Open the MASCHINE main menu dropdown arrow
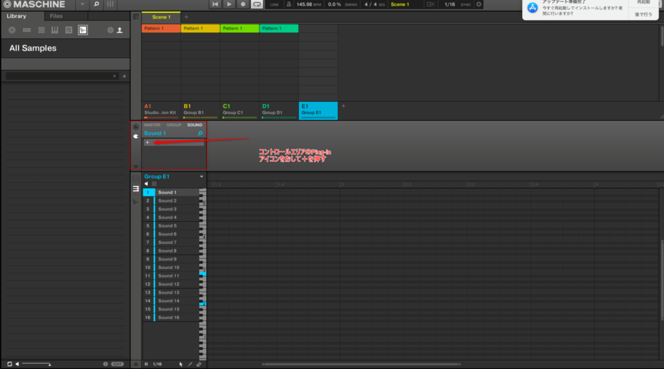Viewport: 664px width, 369px height. pos(82,5)
